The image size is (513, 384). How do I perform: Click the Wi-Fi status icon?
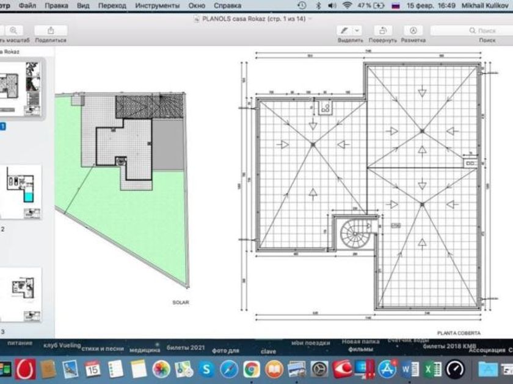[x=347, y=5]
